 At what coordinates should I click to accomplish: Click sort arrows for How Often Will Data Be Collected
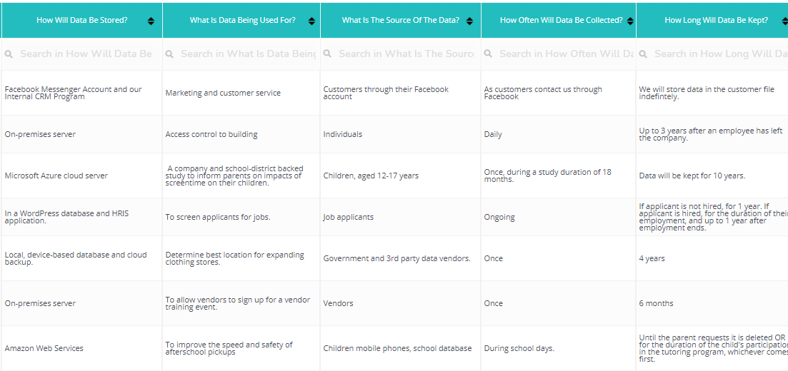(629, 21)
